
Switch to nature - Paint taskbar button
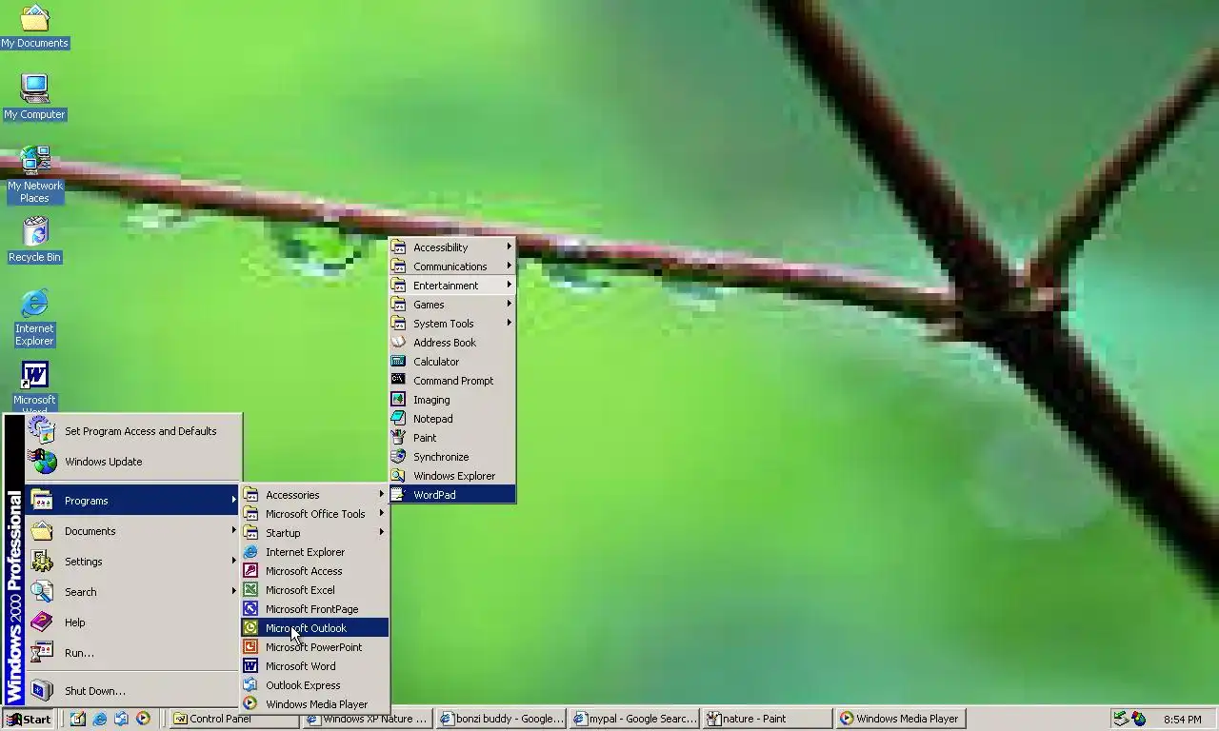click(x=768, y=719)
